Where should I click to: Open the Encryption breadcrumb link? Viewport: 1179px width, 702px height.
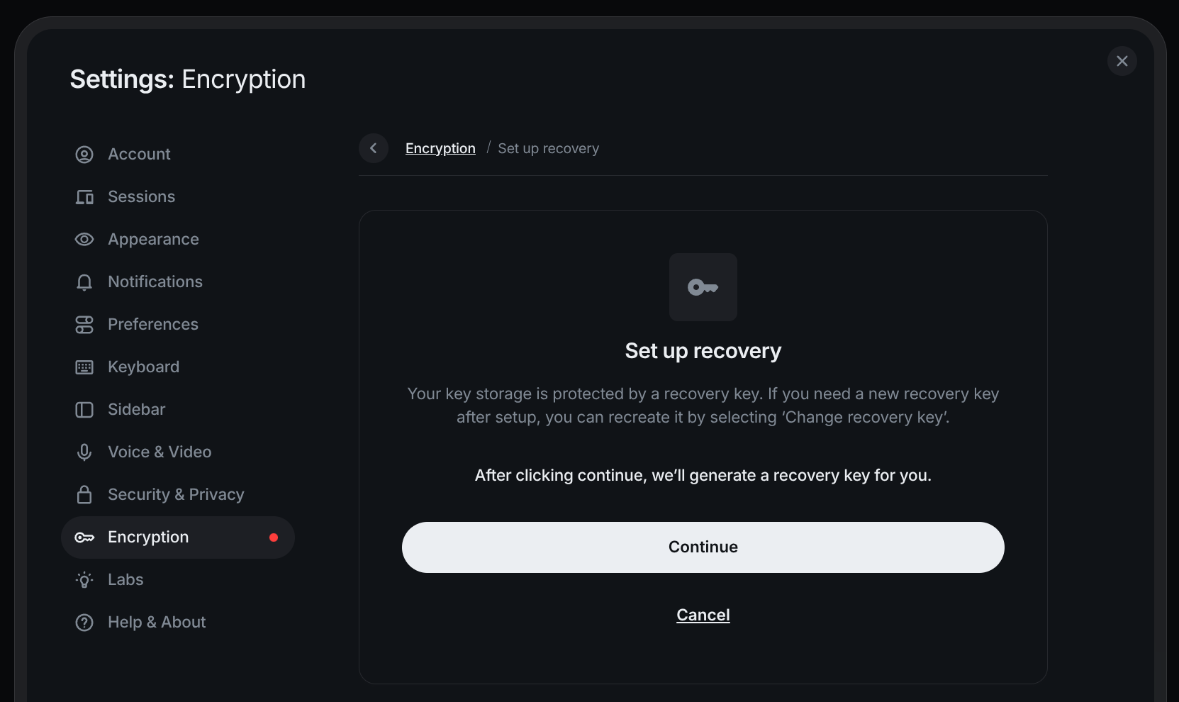440,148
